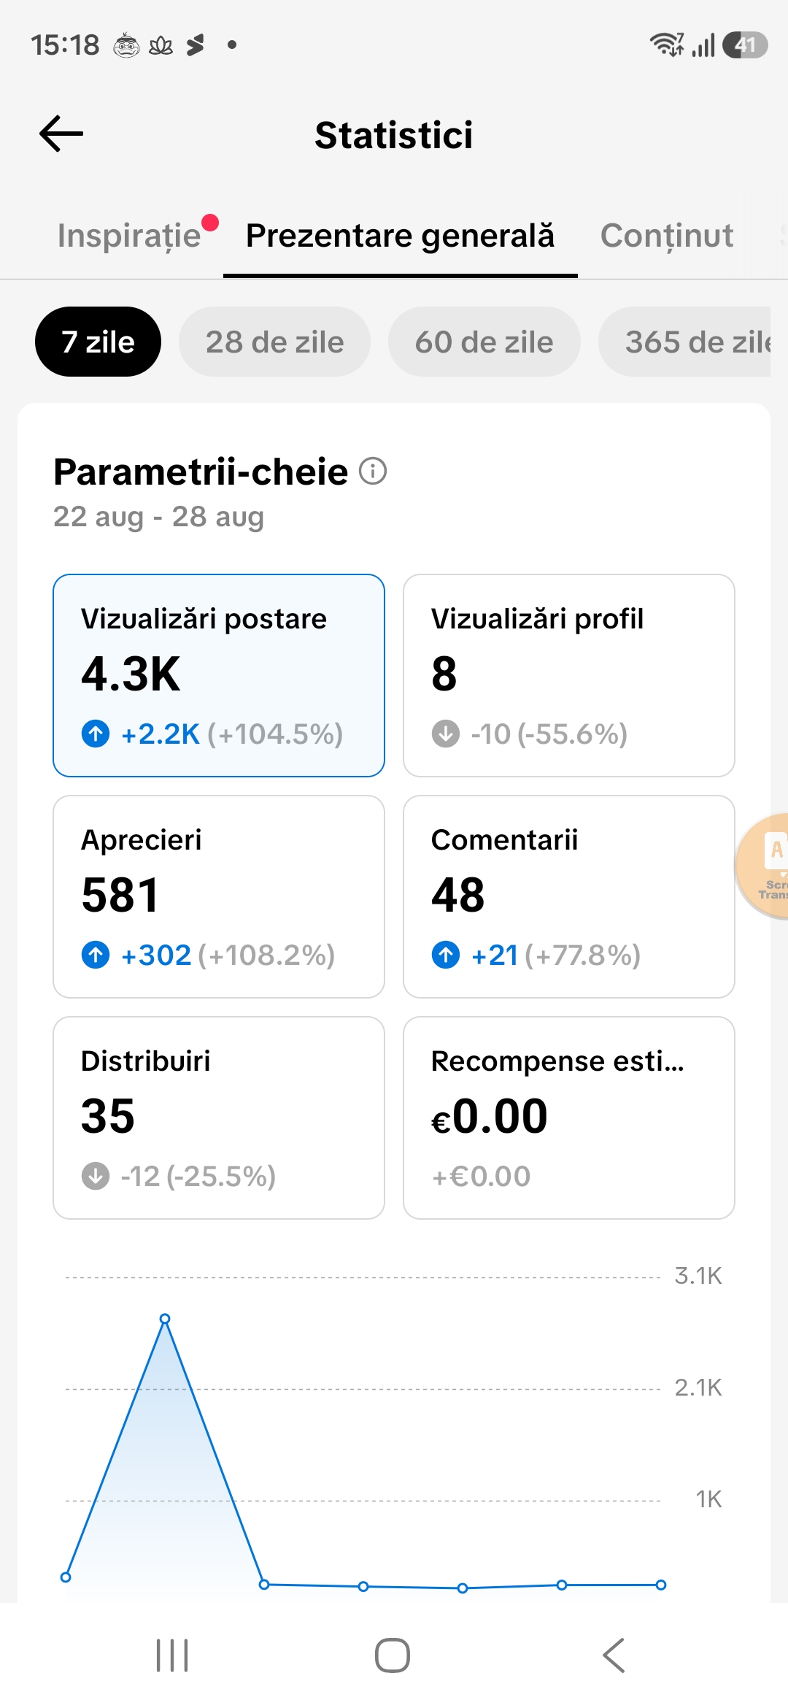This screenshot has height=1708, width=788.
Task: Switch to the Inspirație tab
Action: click(129, 236)
